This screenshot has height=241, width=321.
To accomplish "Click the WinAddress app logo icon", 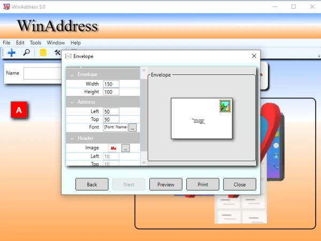I will pyautogui.click(x=6, y=6).
